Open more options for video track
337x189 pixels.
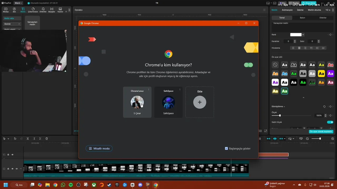coord(21,169)
